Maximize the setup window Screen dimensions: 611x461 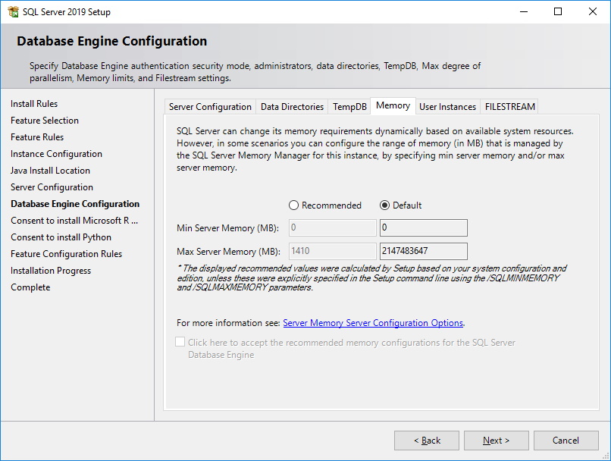[x=558, y=11]
